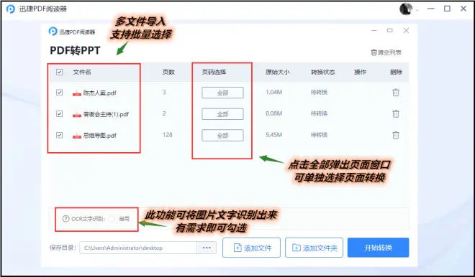Click the blue 开始转换 button
Screen dimensions: 475x277
378,248
